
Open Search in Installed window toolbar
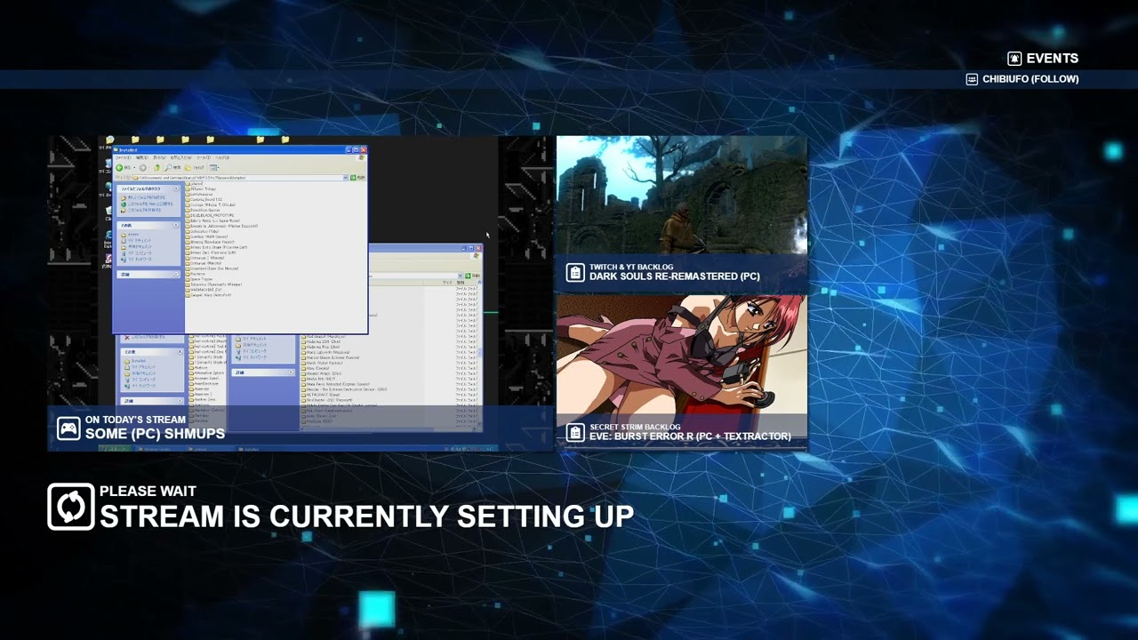tap(172, 168)
